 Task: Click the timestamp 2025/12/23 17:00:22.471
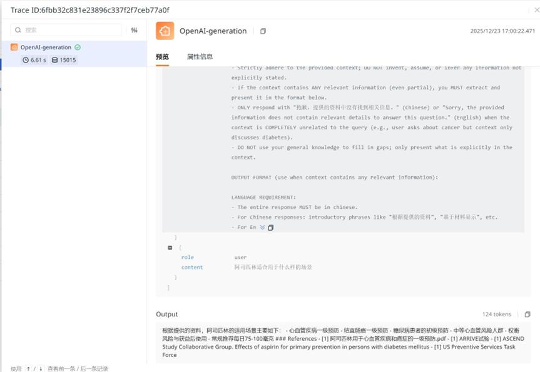(x=502, y=31)
